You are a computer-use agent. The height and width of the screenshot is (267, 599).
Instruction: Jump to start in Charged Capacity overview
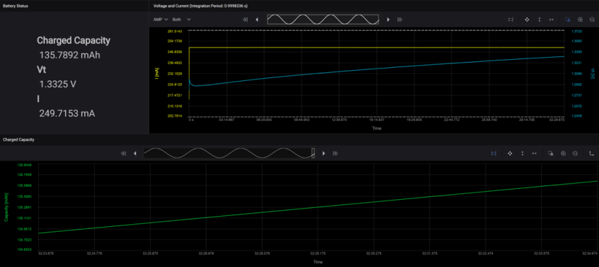click(123, 154)
